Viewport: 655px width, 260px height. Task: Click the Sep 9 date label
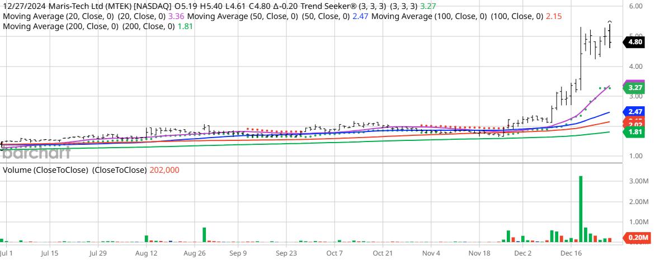239,253
